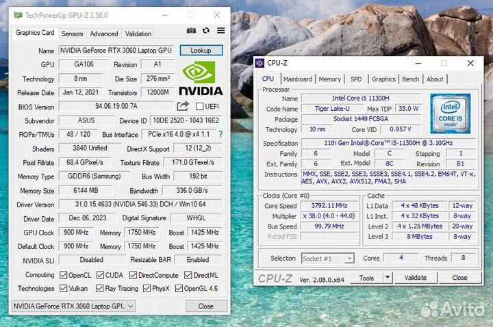
Task: Click the Pixel Fillrate 68.4 GPixel/s value
Action: pyautogui.click(x=85, y=162)
